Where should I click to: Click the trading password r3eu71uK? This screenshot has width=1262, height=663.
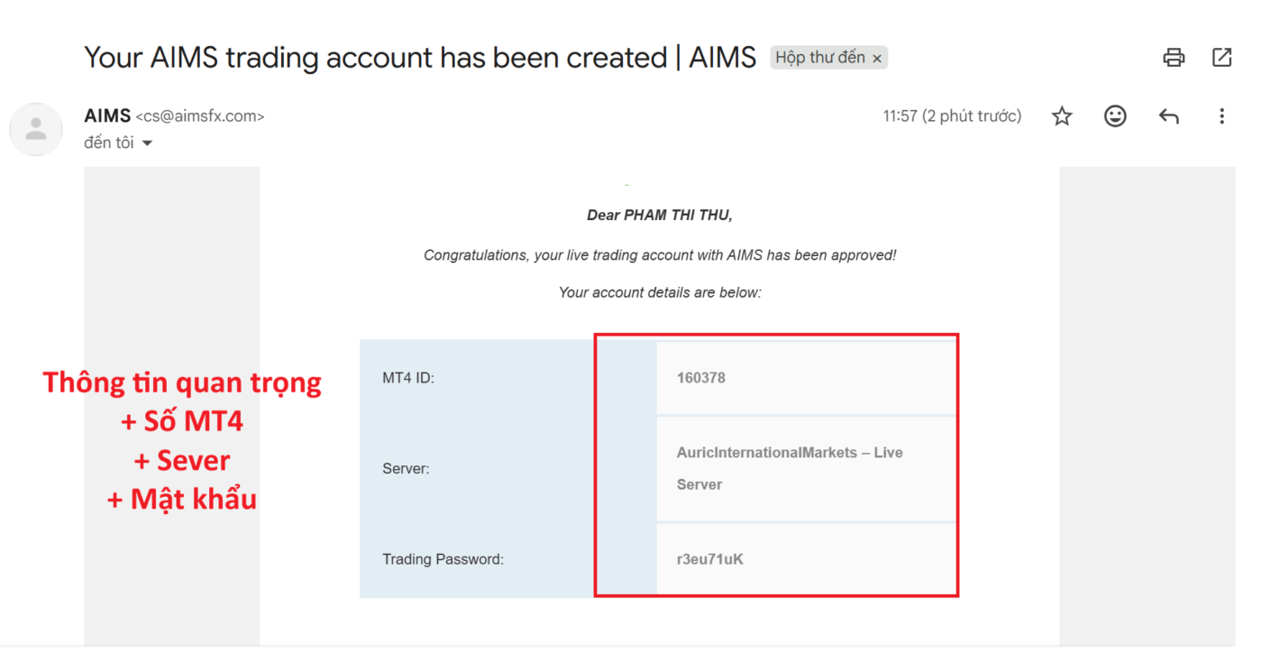click(x=709, y=559)
